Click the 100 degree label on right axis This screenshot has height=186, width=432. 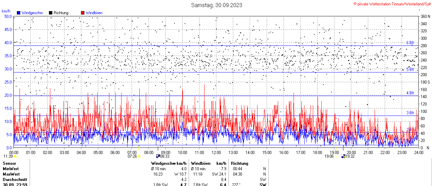424,111
